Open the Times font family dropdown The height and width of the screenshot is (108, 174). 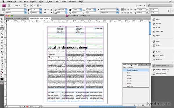(x=16, y=10)
